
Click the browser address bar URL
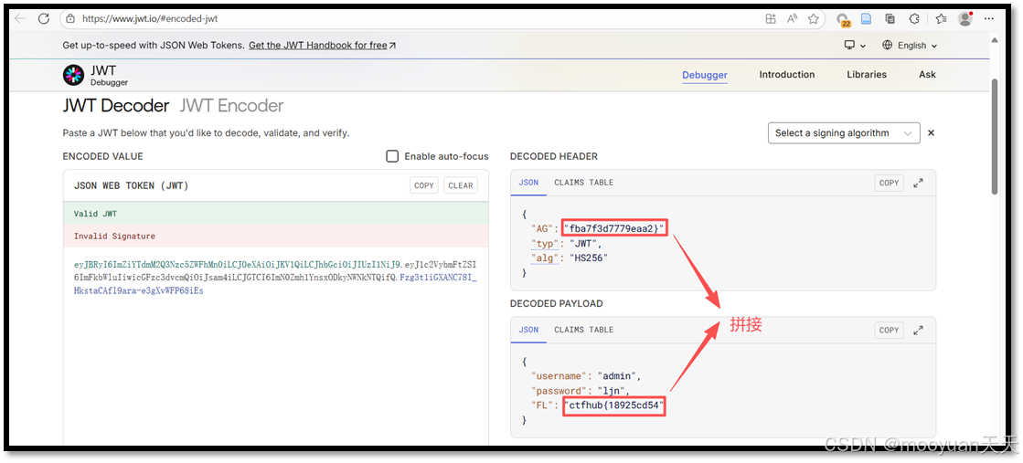pyautogui.click(x=150, y=19)
